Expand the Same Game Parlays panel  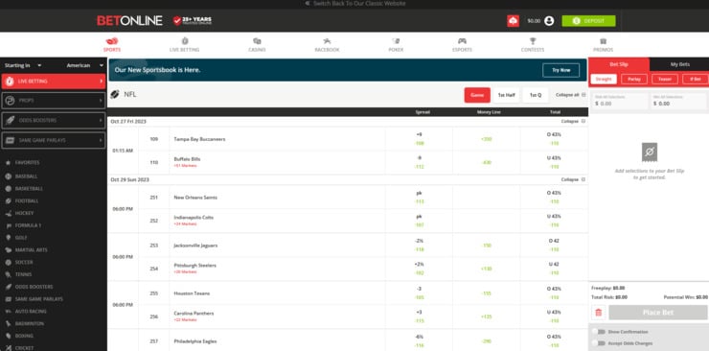click(x=54, y=140)
